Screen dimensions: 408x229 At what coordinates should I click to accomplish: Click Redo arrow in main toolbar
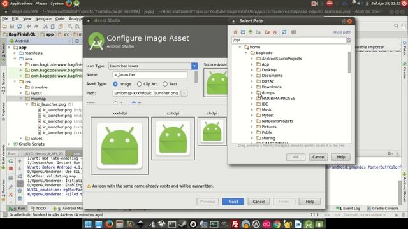pyautogui.click(x=36, y=26)
